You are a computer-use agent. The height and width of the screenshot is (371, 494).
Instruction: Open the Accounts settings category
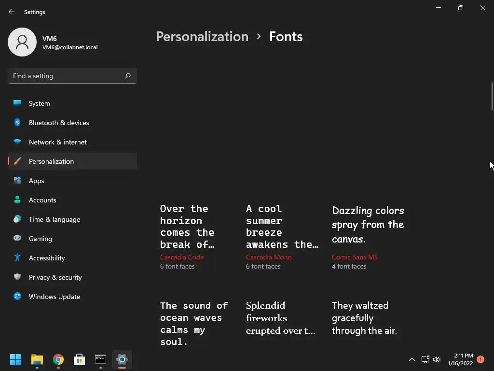point(72,200)
